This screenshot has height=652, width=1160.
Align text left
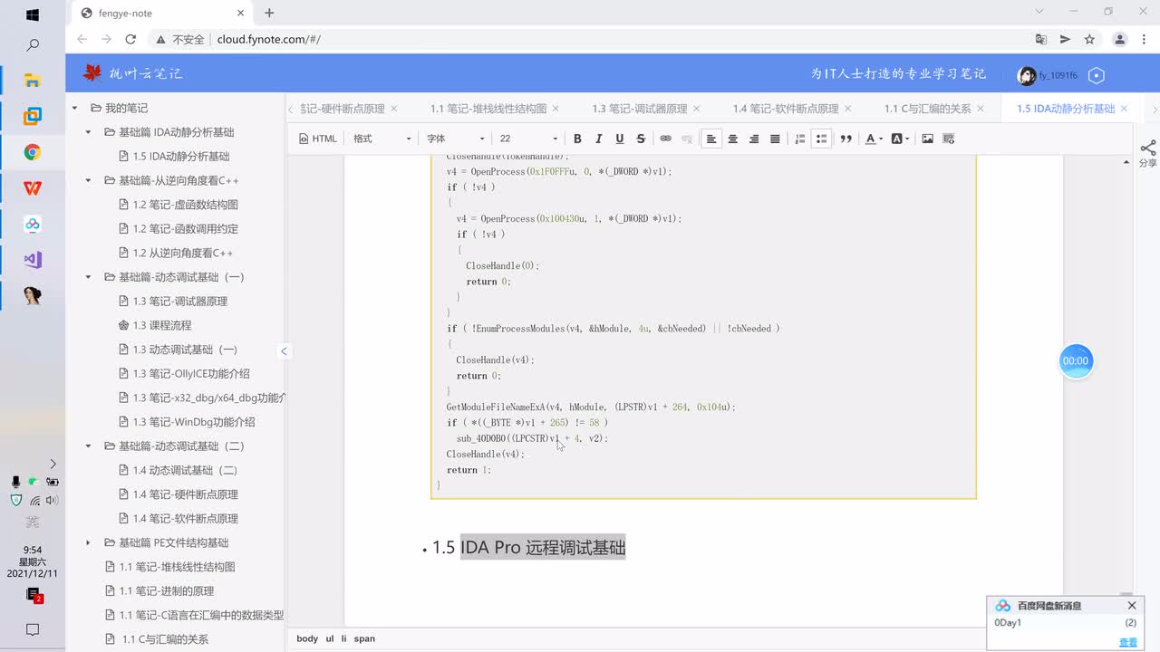[711, 139]
